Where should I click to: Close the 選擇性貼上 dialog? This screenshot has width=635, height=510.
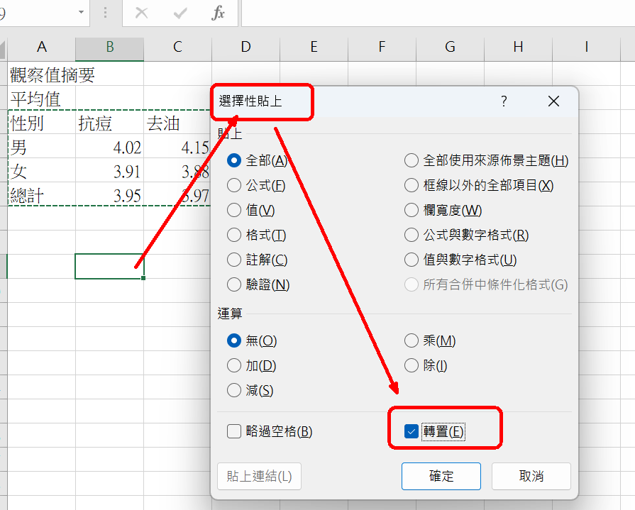(x=554, y=101)
